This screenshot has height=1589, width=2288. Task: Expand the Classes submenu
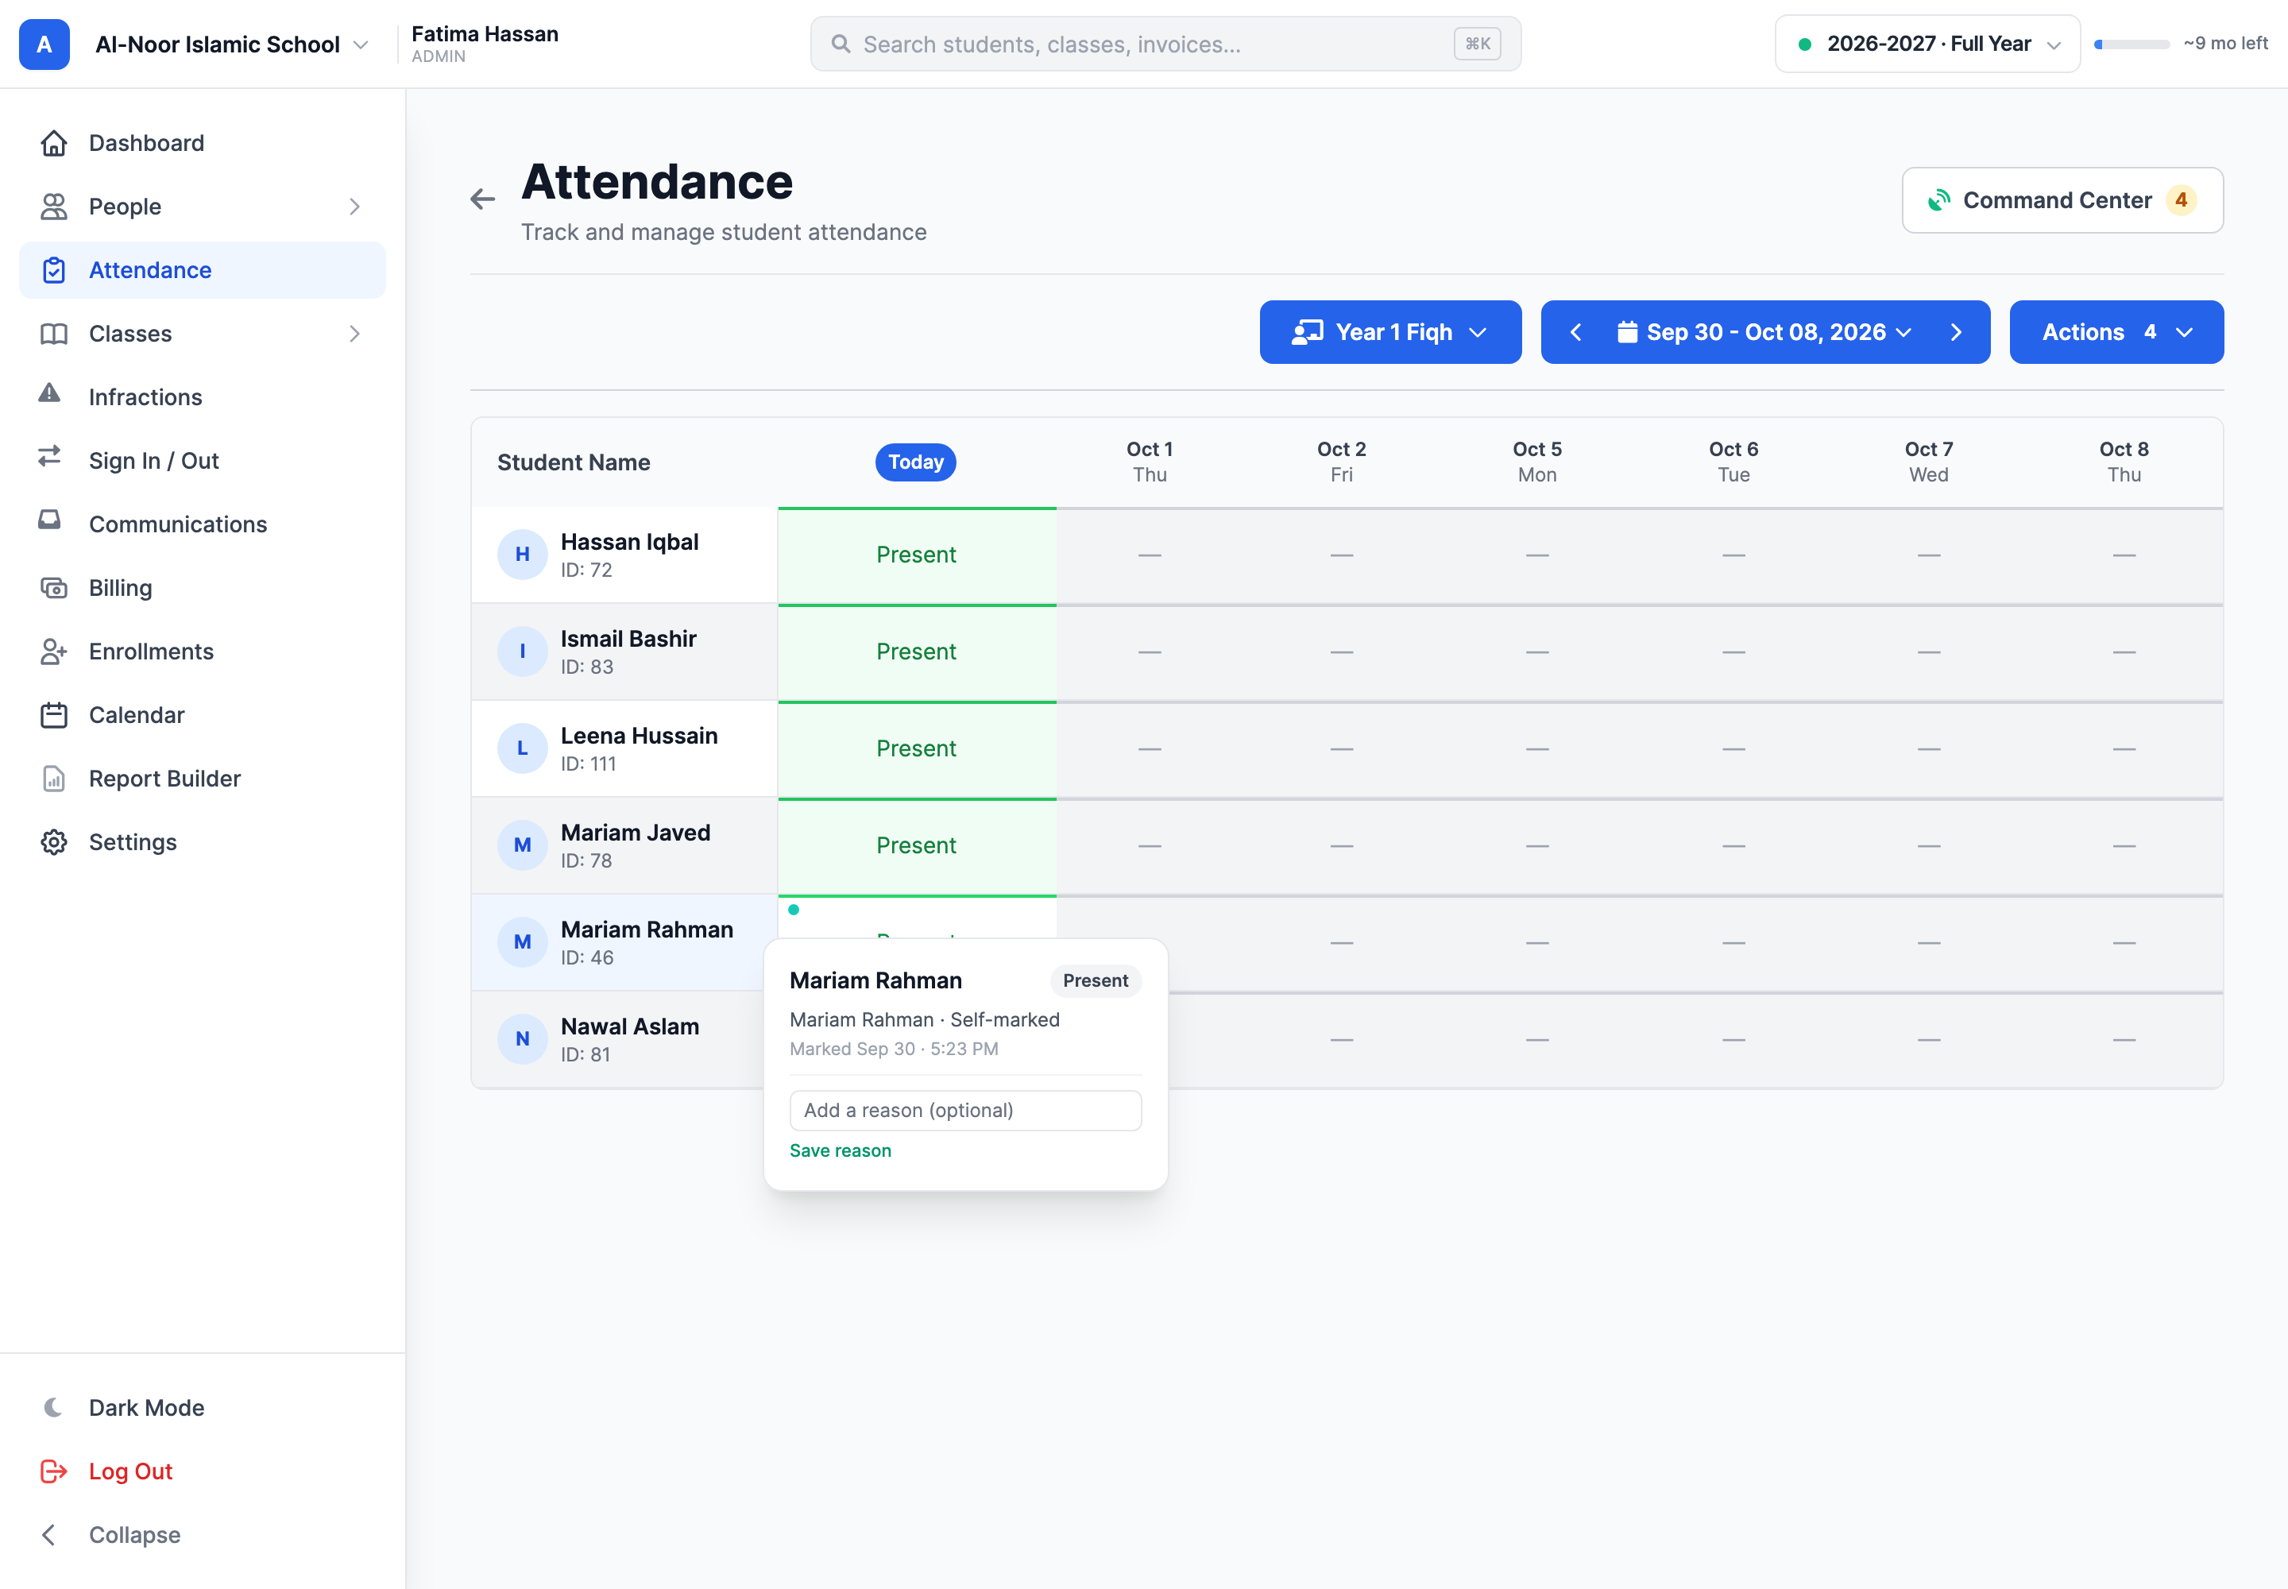pyautogui.click(x=354, y=334)
